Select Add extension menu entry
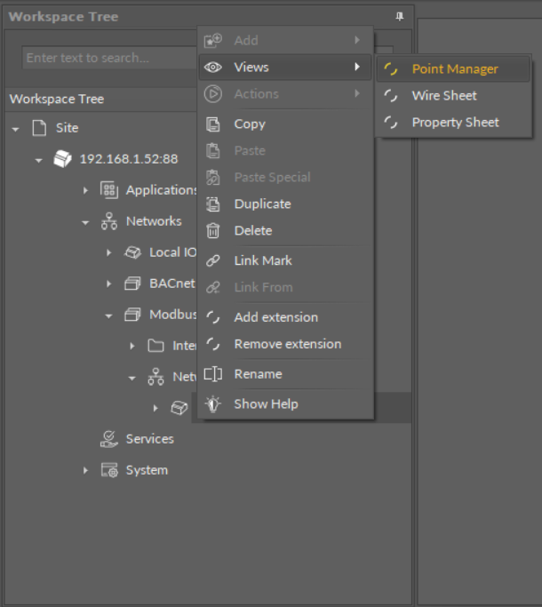The height and width of the screenshot is (607, 542). pos(275,317)
